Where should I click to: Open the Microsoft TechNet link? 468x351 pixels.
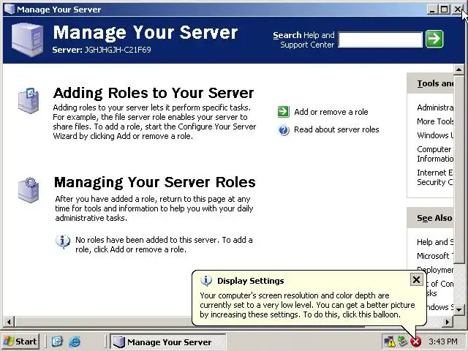tap(435, 256)
